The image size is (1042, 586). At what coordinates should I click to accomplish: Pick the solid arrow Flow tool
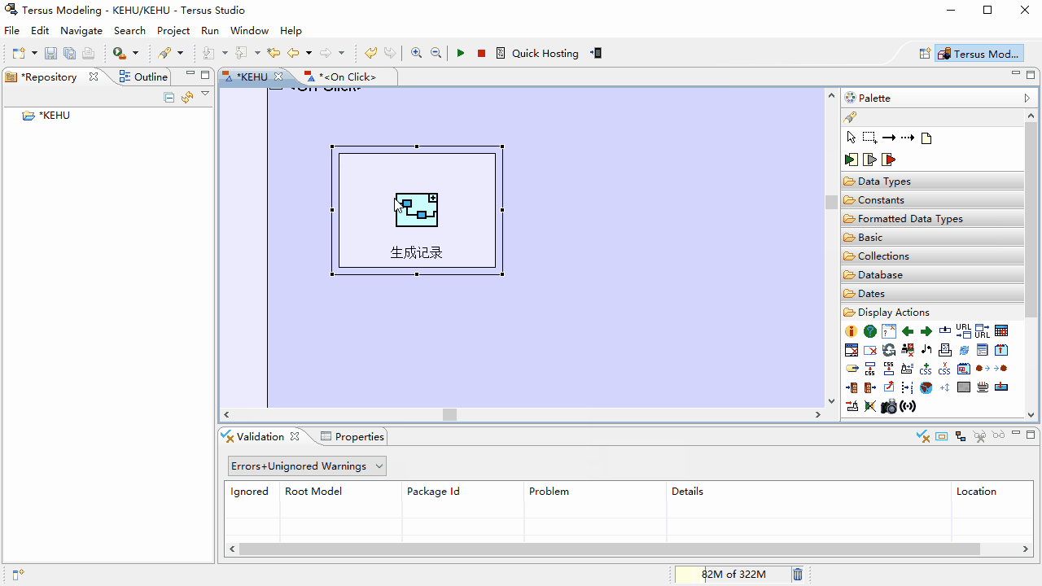[888, 138]
